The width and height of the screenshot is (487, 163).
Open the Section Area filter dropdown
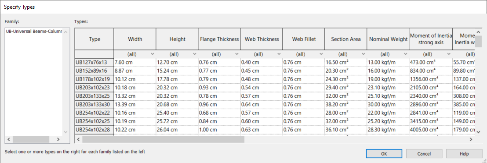point(363,54)
